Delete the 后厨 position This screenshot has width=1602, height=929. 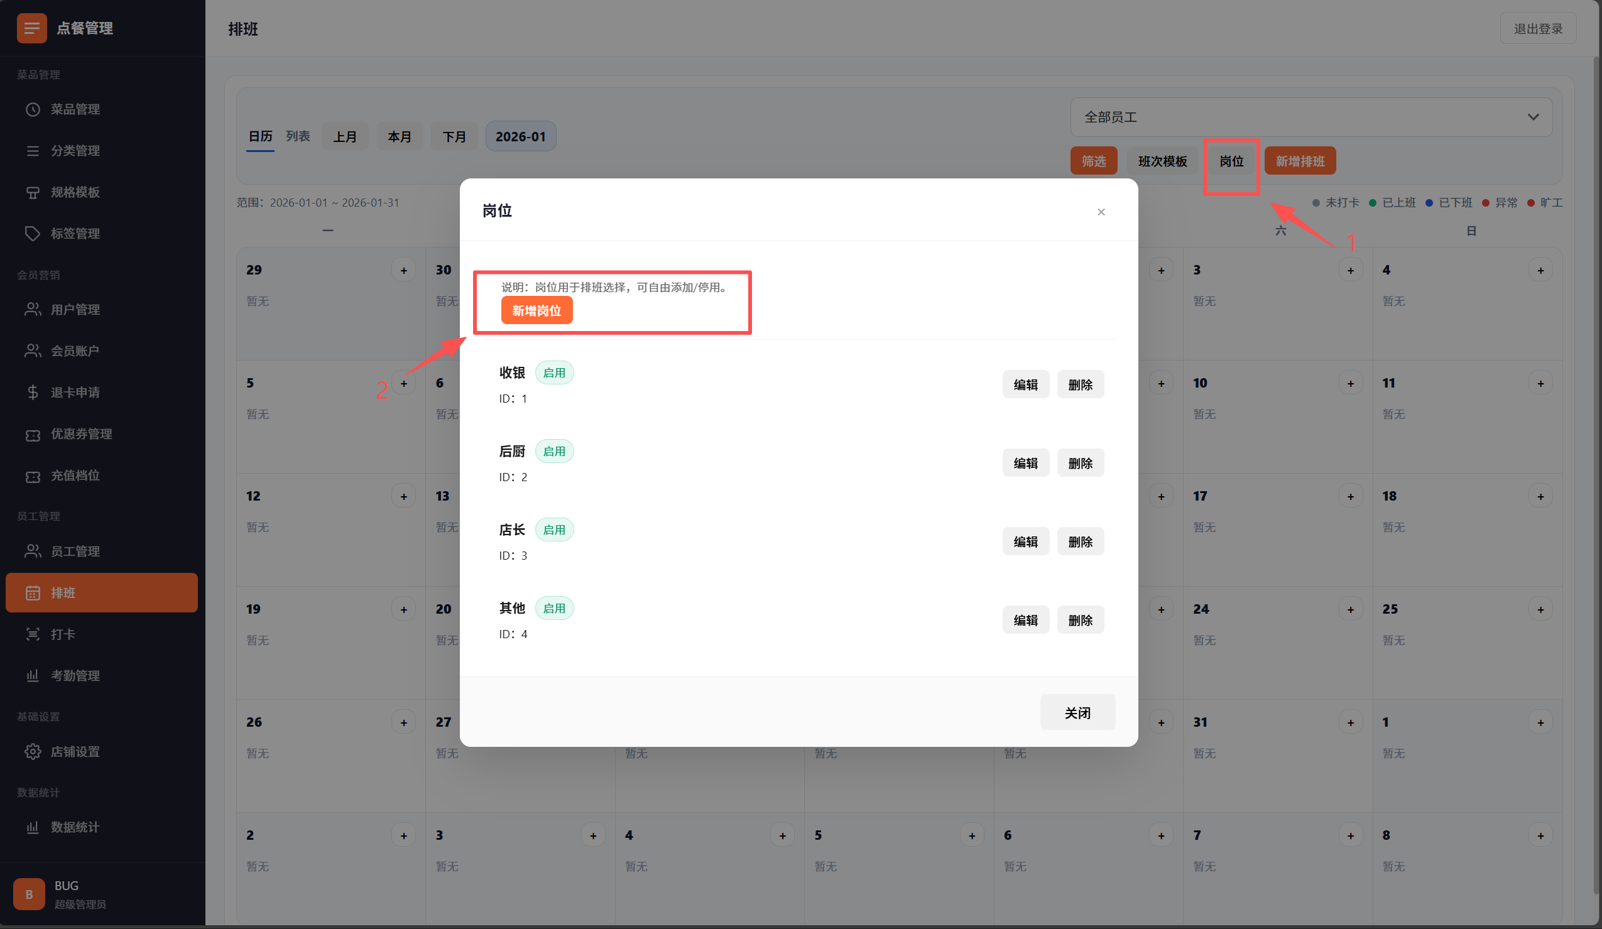coord(1080,463)
